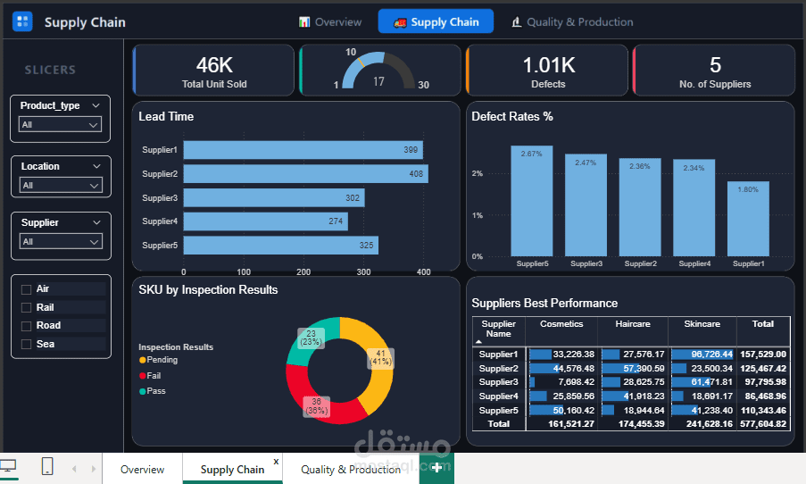Screen dimensions: 806x484
Task: Click the Pending legend yellow marker
Action: click(x=143, y=360)
